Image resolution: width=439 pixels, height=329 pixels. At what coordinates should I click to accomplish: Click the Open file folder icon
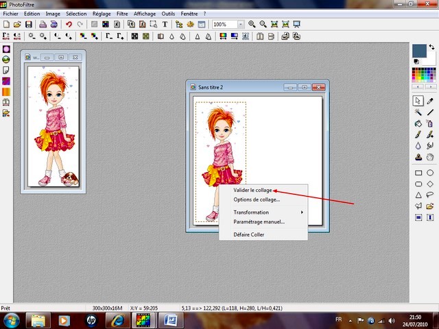(17, 25)
